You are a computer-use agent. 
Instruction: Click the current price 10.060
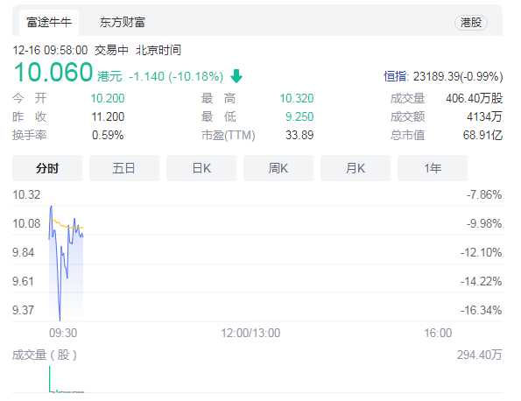[x=53, y=72]
